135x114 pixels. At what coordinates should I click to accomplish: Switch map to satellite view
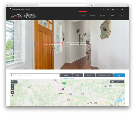(13, 92)
